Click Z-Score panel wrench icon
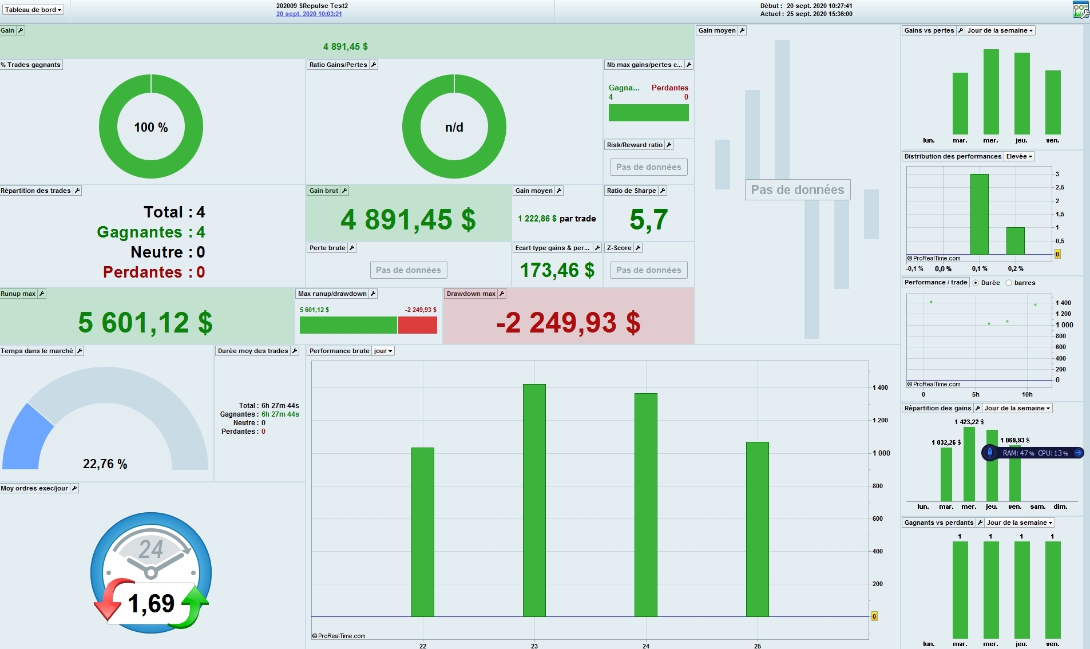Screen dimensions: 1090x649 pos(638,248)
